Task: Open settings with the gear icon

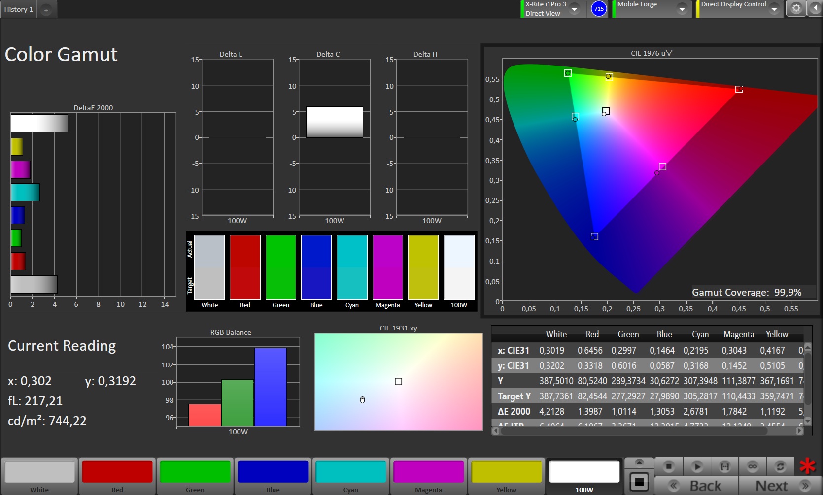Action: (796, 8)
